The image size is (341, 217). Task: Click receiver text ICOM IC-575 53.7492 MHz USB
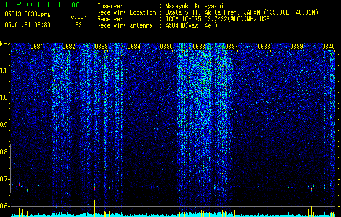click(217, 19)
